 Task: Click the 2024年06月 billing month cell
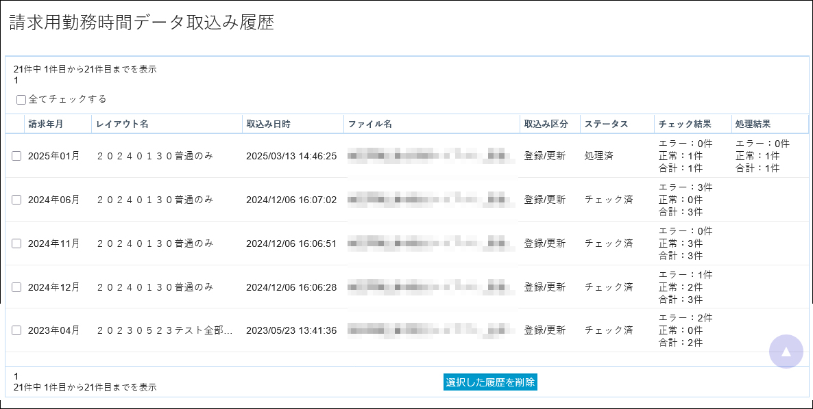coord(54,200)
